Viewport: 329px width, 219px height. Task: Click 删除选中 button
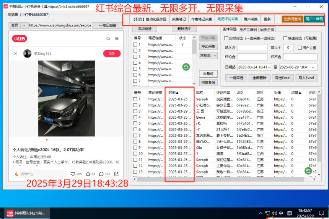(184, 29)
